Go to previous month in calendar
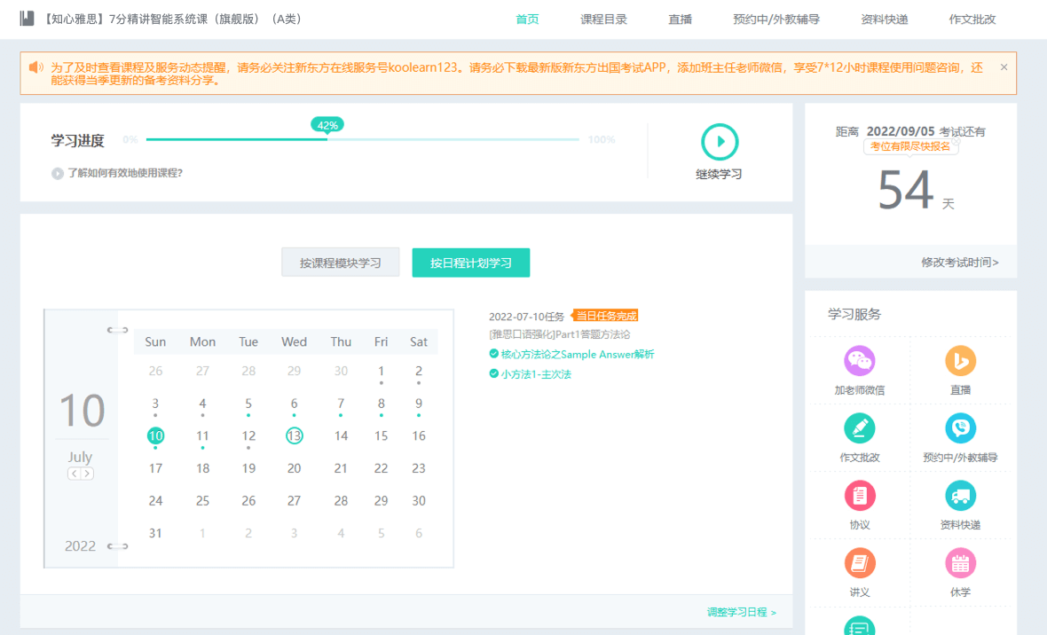This screenshot has width=1047, height=635. click(75, 474)
